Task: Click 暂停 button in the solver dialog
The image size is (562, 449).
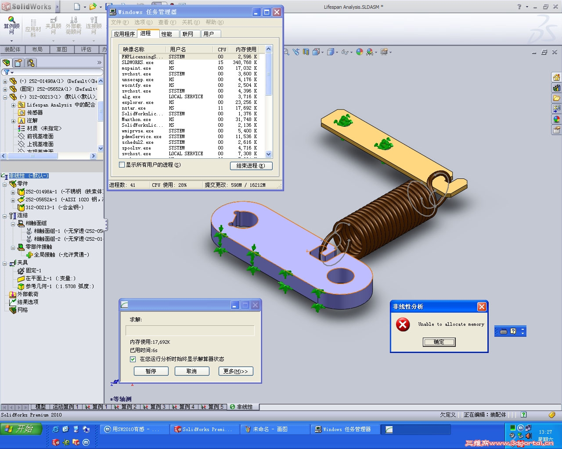Action: click(151, 371)
